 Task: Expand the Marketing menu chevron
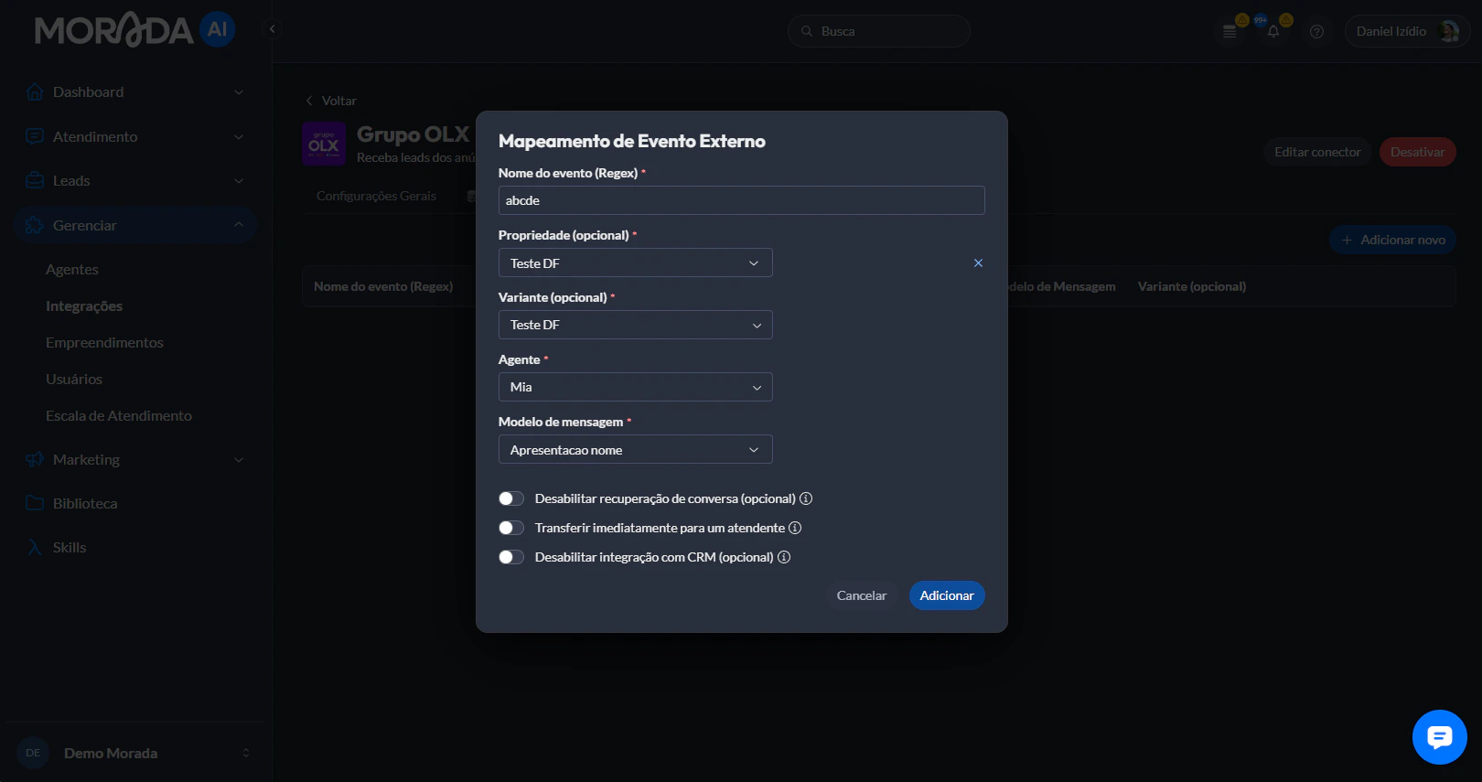click(x=239, y=459)
